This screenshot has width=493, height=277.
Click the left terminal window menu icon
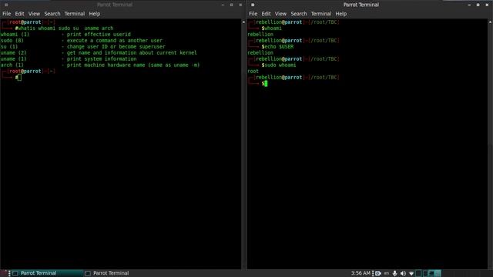tap(6, 5)
